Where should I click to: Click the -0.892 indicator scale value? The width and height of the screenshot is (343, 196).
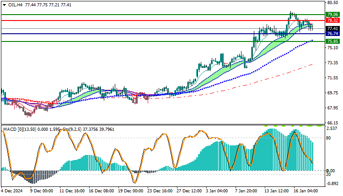(332, 184)
